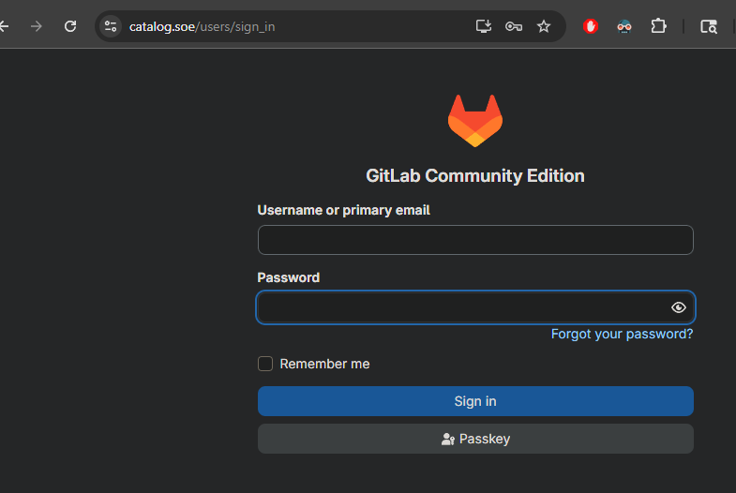This screenshot has height=493, width=736.
Task: Sign in with the Passkey button
Action: (475, 439)
